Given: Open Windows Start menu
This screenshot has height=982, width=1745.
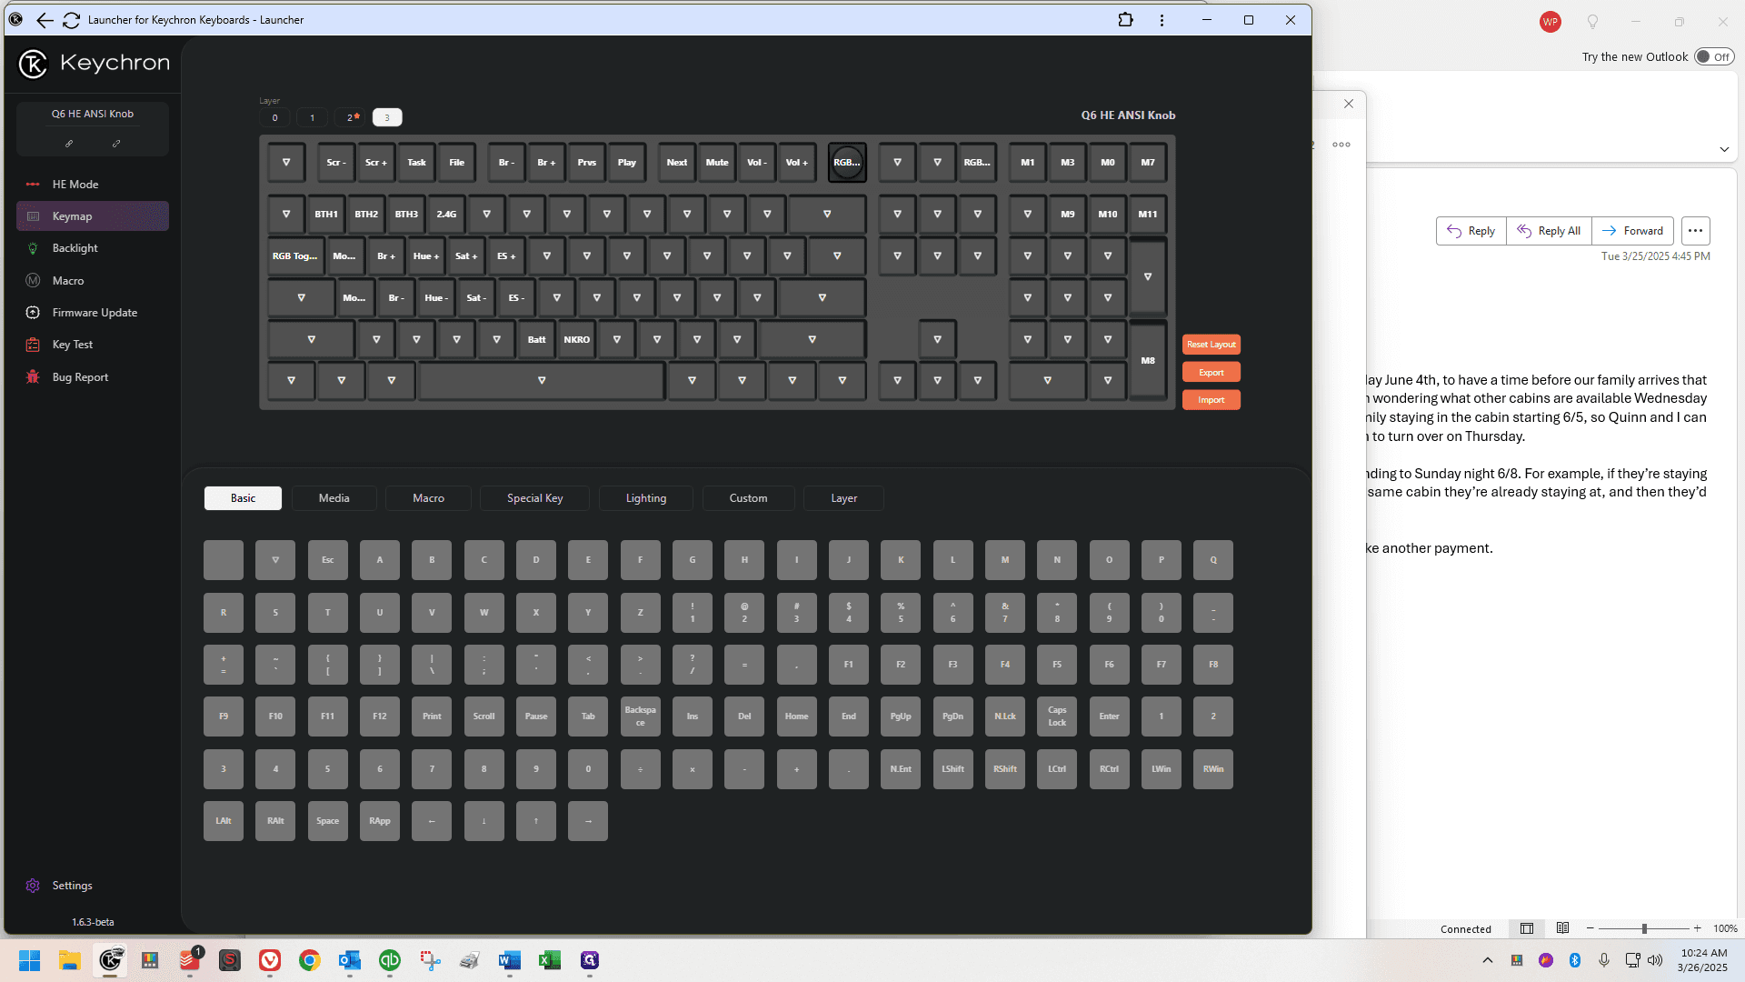Looking at the screenshot, I should click(x=30, y=960).
